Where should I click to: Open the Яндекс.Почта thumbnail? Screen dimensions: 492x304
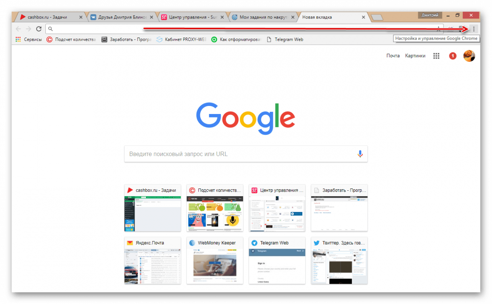point(153,261)
